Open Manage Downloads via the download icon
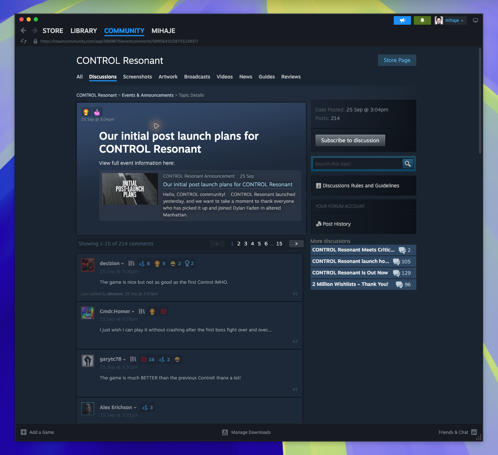Viewport: 498px width, 455px height. (225, 432)
